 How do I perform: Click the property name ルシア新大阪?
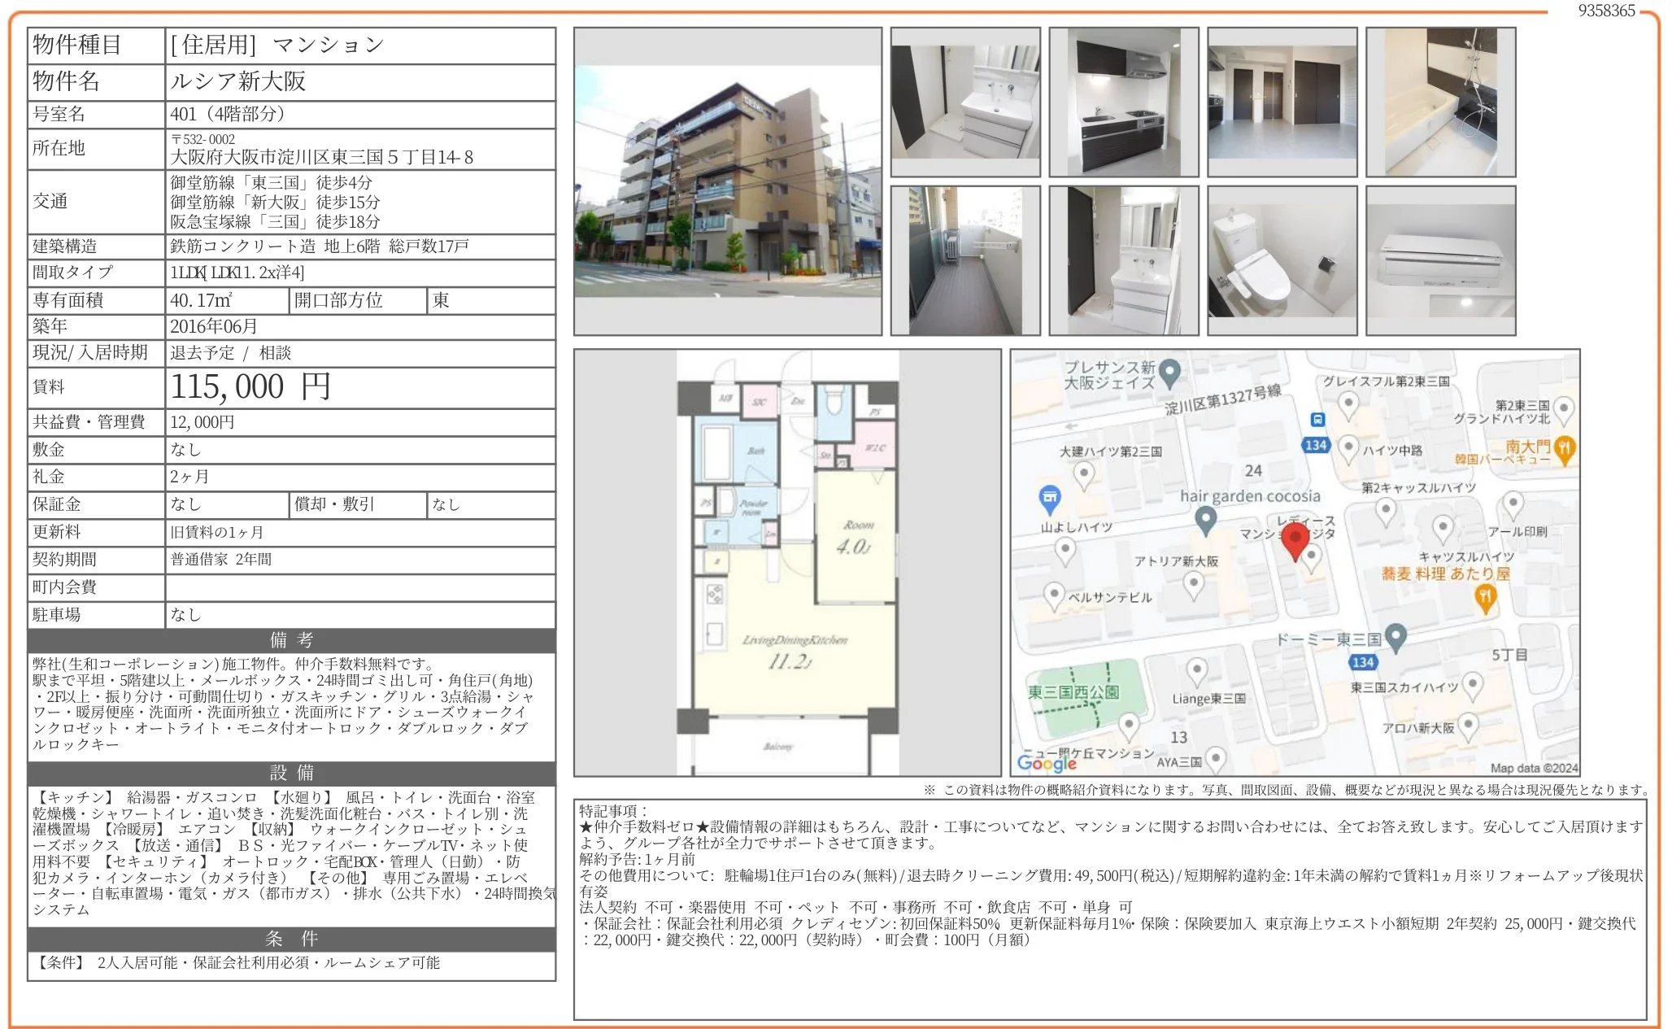point(238,81)
